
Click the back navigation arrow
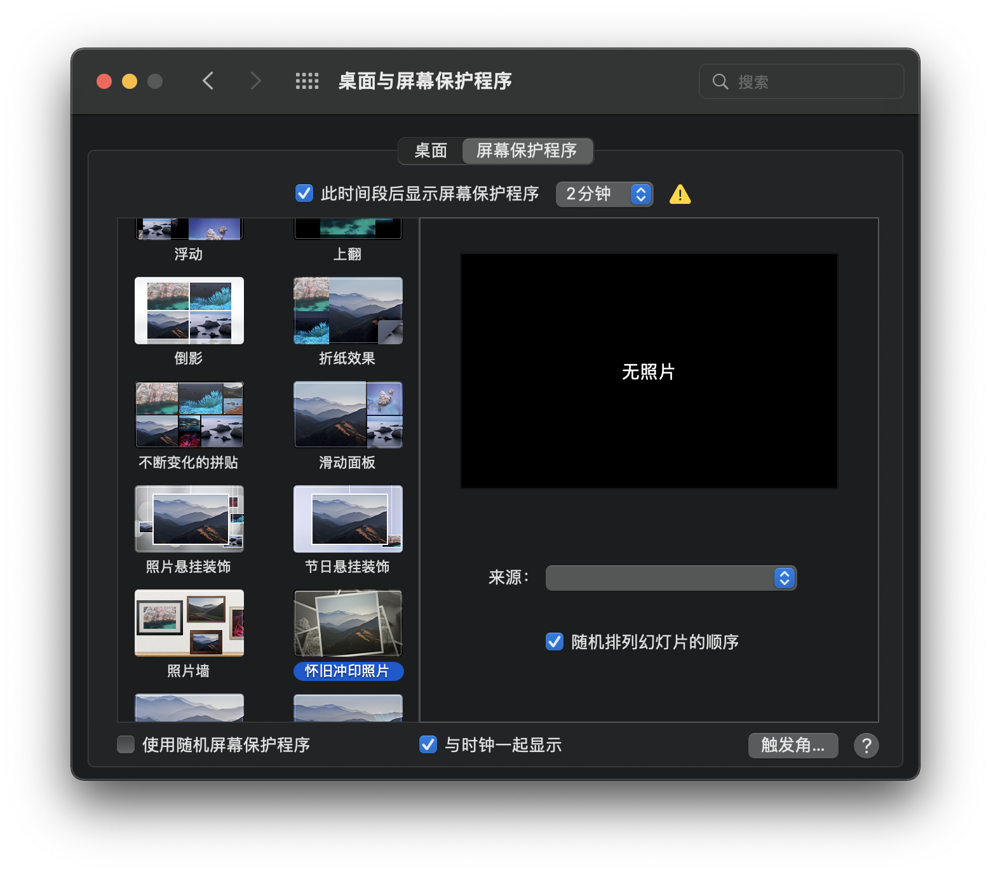point(208,81)
